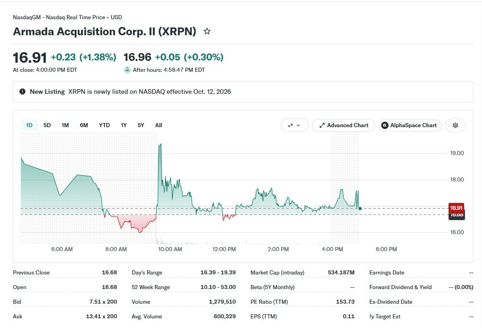This screenshot has height=328, width=482.
Task: Select the 1D time range tab
Action: pos(29,125)
